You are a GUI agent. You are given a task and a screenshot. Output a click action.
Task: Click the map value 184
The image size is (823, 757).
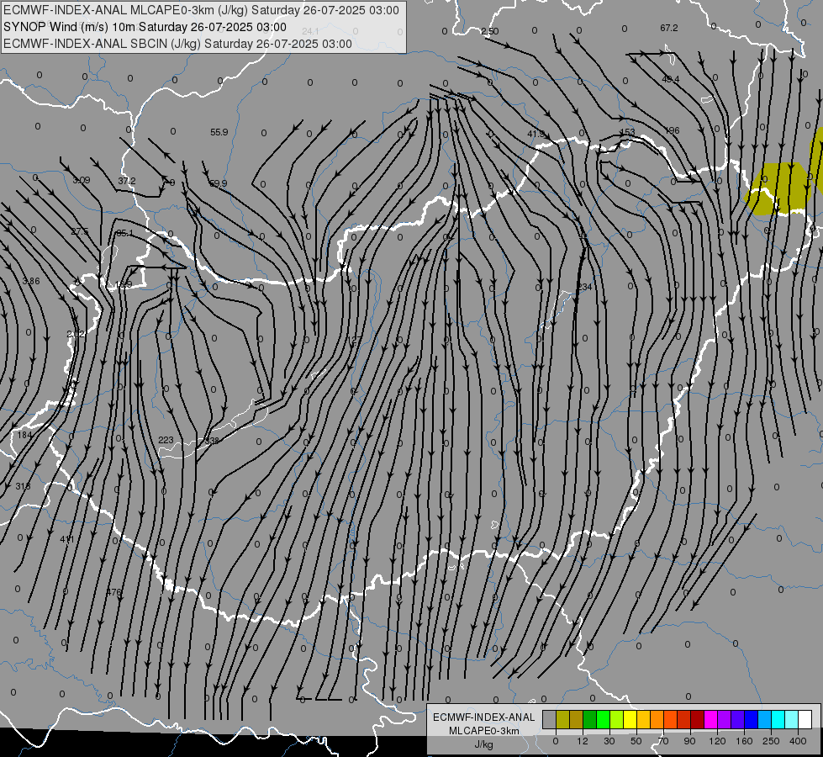(24, 435)
